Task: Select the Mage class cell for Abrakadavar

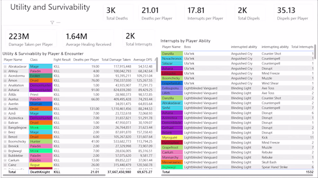Action: [40, 66]
